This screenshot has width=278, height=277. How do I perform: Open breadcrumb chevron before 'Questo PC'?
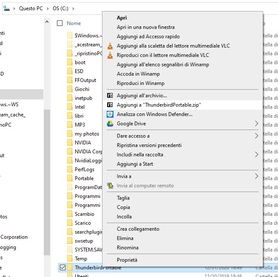point(14,8)
